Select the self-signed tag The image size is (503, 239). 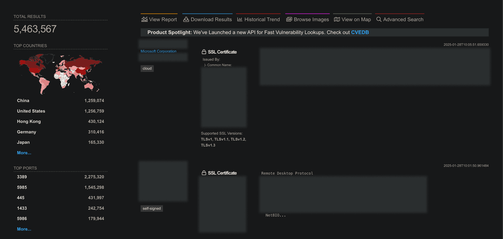(x=152, y=209)
